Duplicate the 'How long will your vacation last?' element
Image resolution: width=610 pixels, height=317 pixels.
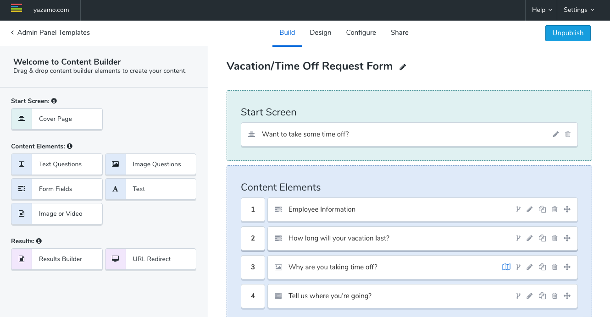pyautogui.click(x=542, y=238)
